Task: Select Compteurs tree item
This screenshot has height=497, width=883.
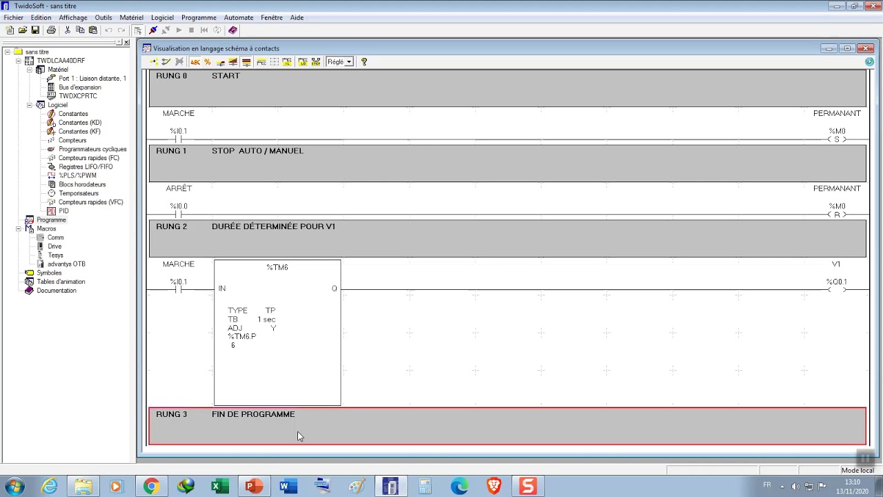Action: click(x=72, y=140)
